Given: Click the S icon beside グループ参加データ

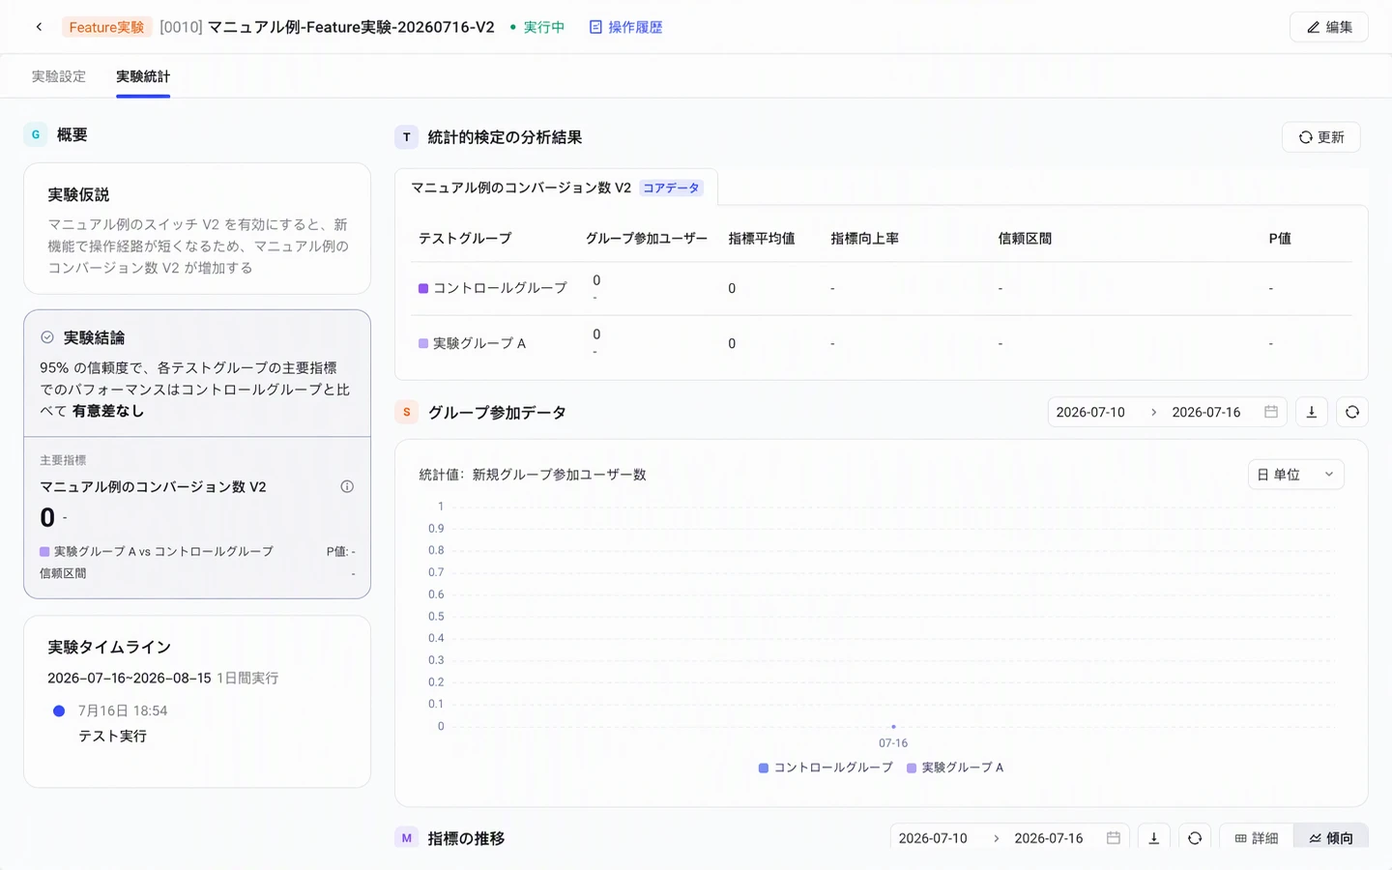Looking at the screenshot, I should coord(407,413).
